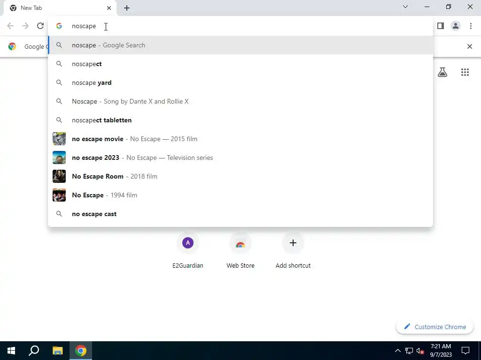Viewport: 481px width, 360px height.
Task: Open Customize Chrome
Action: coord(434,327)
